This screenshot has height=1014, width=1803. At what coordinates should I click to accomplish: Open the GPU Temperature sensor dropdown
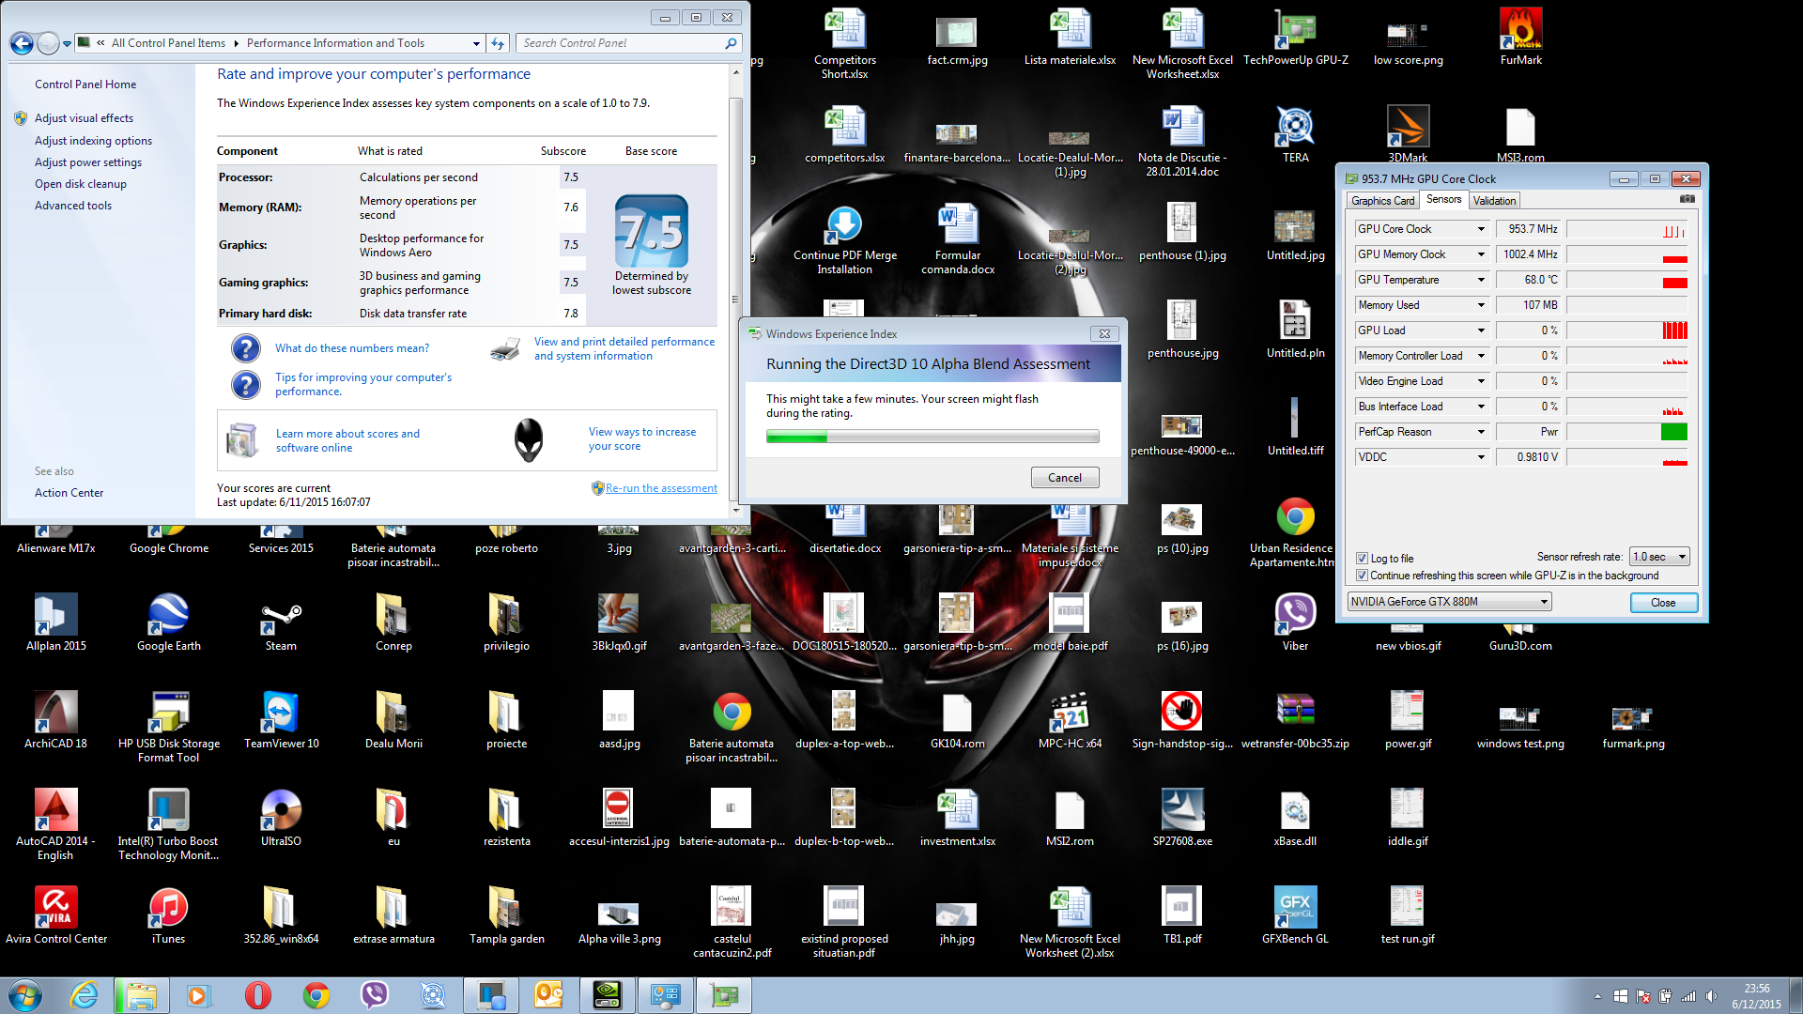1481,280
